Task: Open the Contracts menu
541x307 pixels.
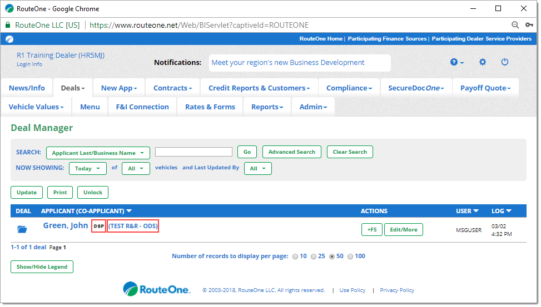Action: click(x=172, y=88)
